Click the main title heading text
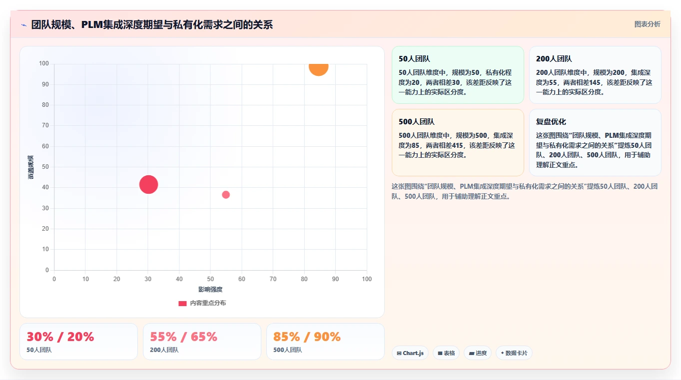Viewport: 681px width, 380px height. coord(152,24)
